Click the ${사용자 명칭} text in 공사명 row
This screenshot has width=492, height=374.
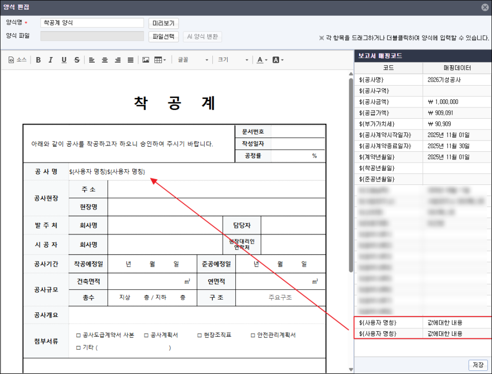pos(107,171)
